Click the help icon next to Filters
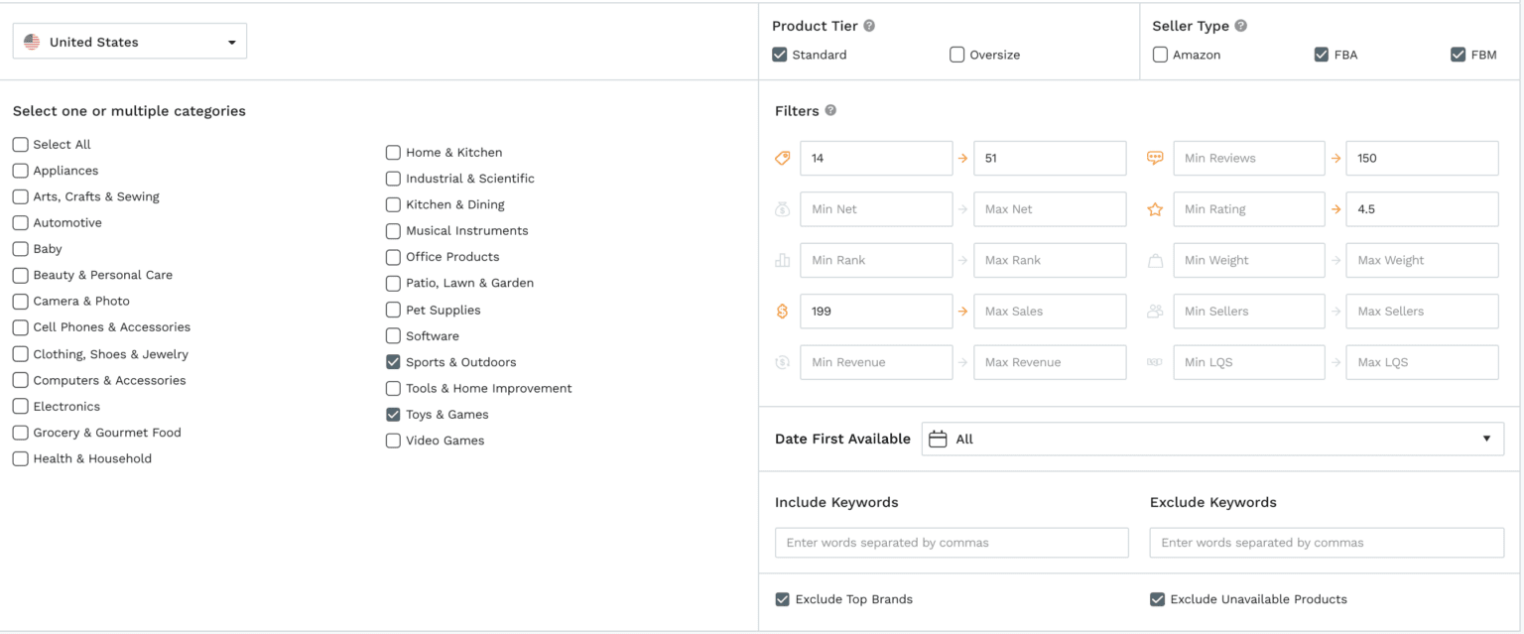Image resolution: width=1524 pixels, height=634 pixels. coord(830,110)
